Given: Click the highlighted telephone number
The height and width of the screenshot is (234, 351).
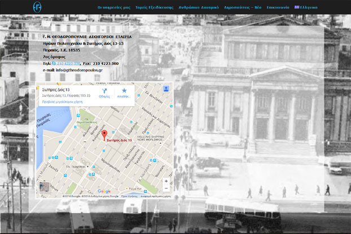Looking at the screenshot, I should 67,63.
